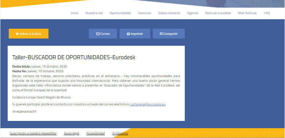The height and width of the screenshot is (138, 285).
Task: Click the printer icon on Imprimir button
Action: tap(128, 34)
